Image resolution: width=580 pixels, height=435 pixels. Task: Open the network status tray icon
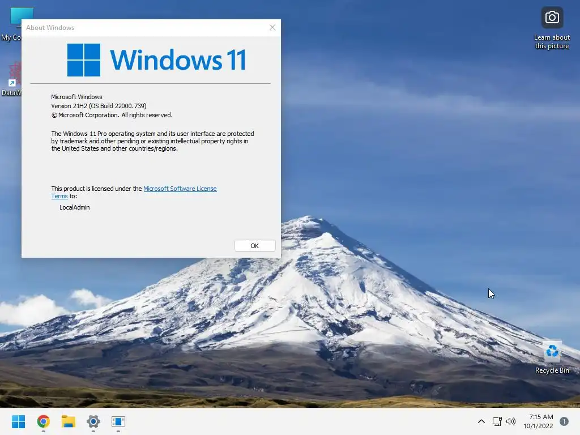497,421
